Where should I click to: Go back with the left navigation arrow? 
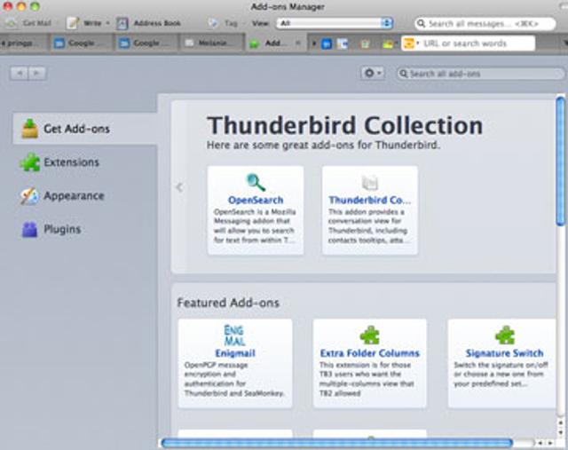tap(20, 74)
